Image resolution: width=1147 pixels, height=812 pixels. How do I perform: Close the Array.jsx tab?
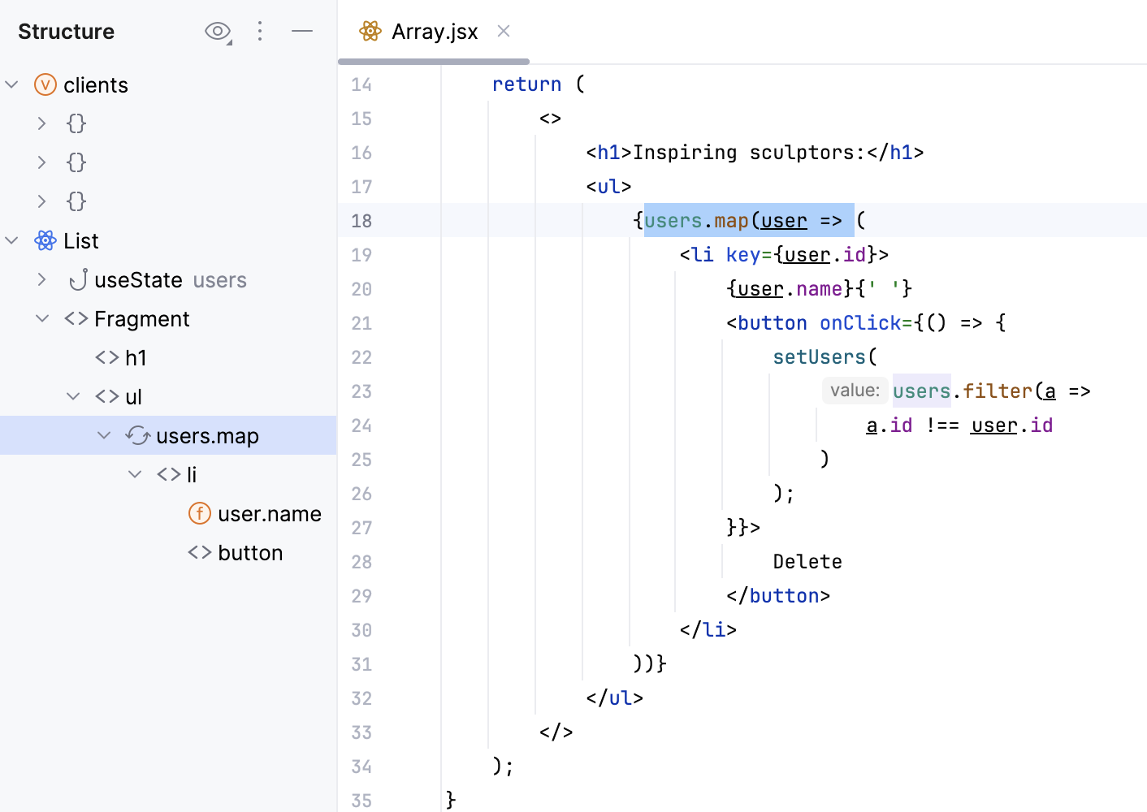pyautogui.click(x=503, y=31)
